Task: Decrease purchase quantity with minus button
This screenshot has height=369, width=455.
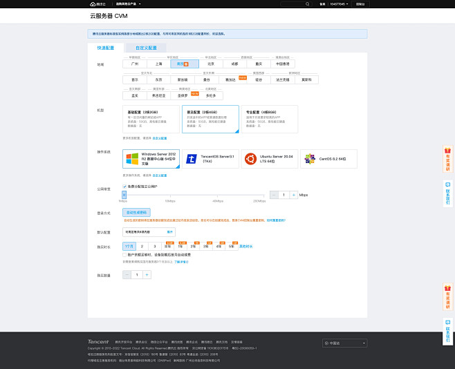Action: (x=127, y=275)
